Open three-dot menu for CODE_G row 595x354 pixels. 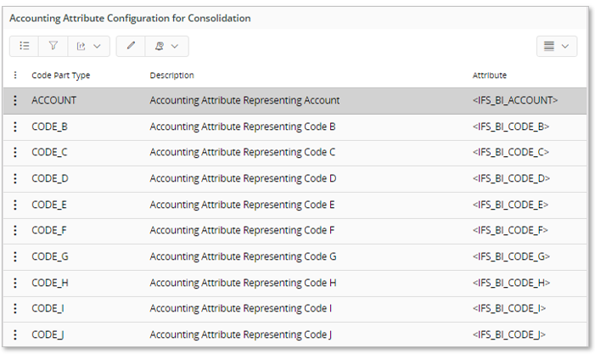coord(15,256)
